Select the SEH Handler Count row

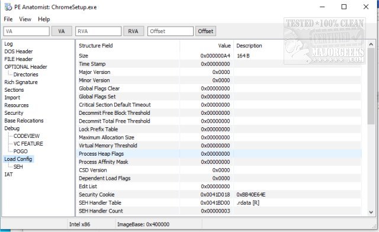(x=219, y=211)
